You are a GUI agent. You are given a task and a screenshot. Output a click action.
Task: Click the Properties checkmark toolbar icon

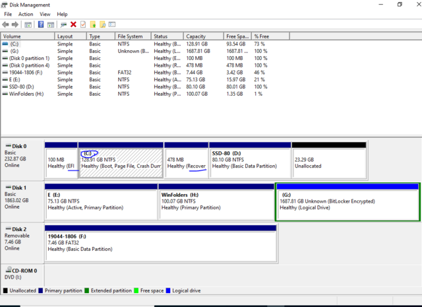click(x=83, y=24)
